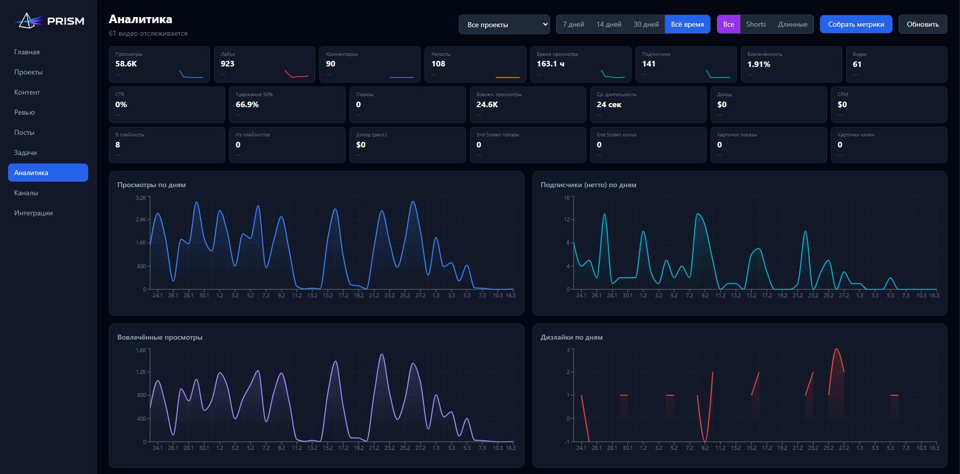This screenshot has width=960, height=474.
Task: Select the Аналитика sidebar item
Action: pyautogui.click(x=48, y=173)
